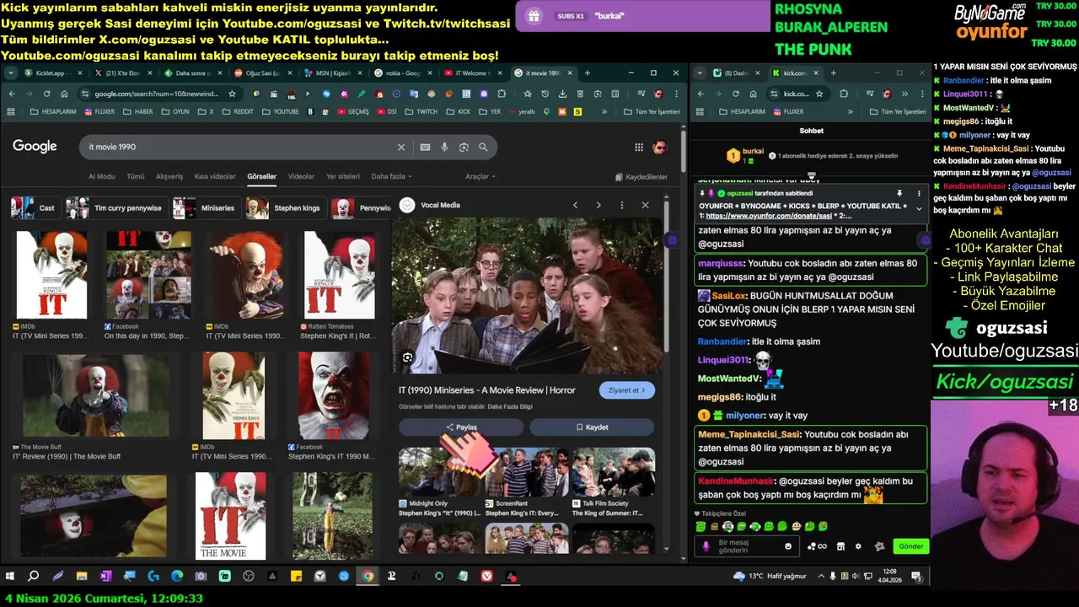This screenshot has width=1079, height=607.
Task: Switch to the Kısa videolar tab
Action: pos(215,176)
